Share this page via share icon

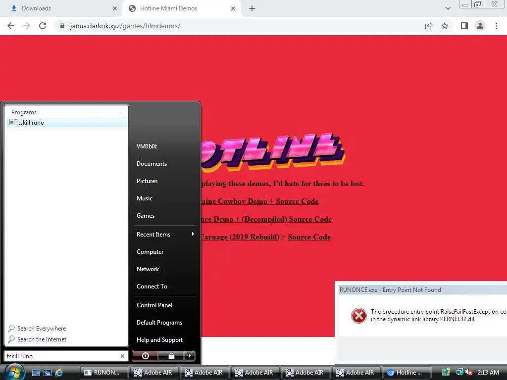coord(429,26)
